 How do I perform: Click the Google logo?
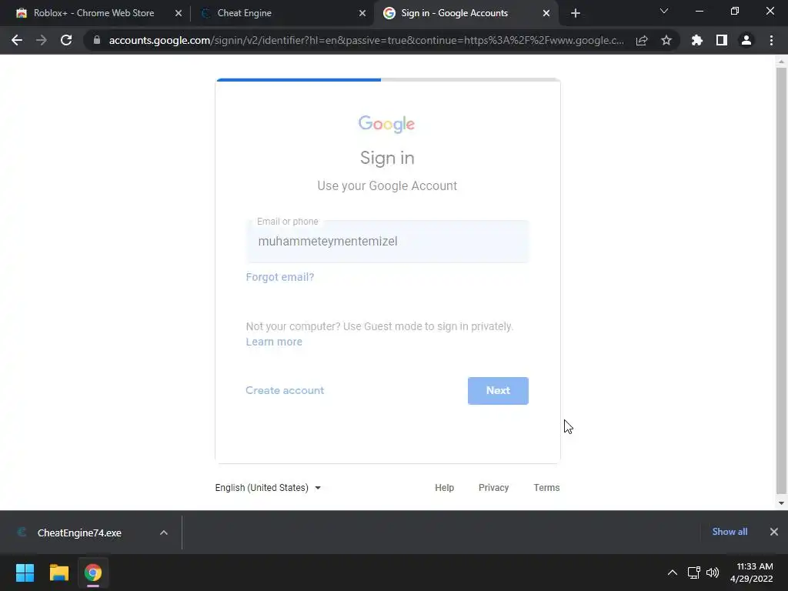(x=386, y=124)
